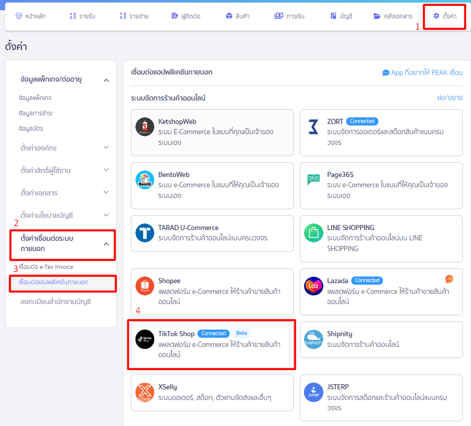Click the book icon of บัญชี
The height and width of the screenshot is (426, 471).
click(x=333, y=16)
